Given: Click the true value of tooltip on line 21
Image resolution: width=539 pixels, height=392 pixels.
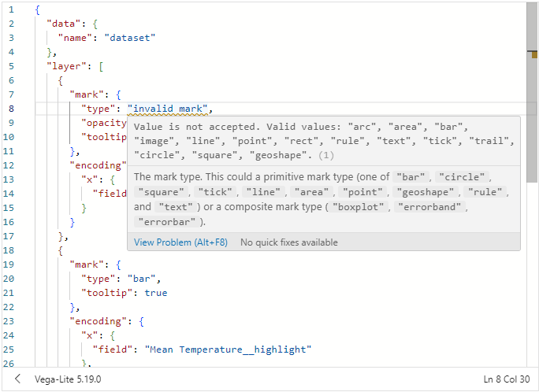Looking at the screenshot, I should pos(156,293).
